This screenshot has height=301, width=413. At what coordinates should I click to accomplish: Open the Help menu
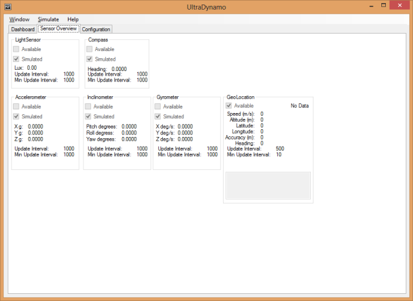73,19
